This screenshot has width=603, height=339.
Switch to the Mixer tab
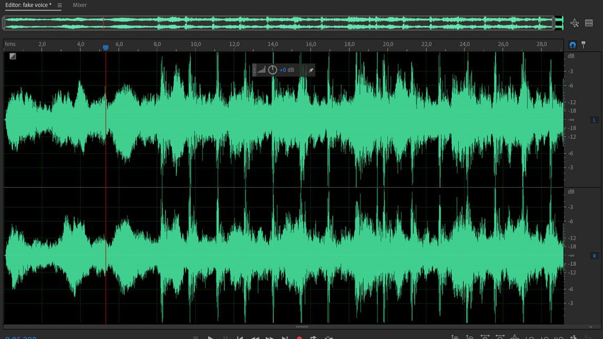pos(80,5)
